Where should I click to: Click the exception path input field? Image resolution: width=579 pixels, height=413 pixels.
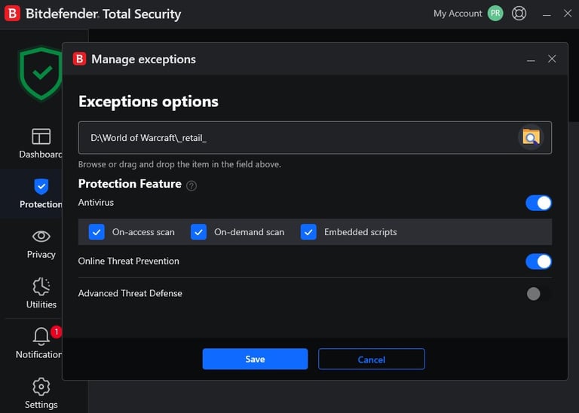[315, 138]
